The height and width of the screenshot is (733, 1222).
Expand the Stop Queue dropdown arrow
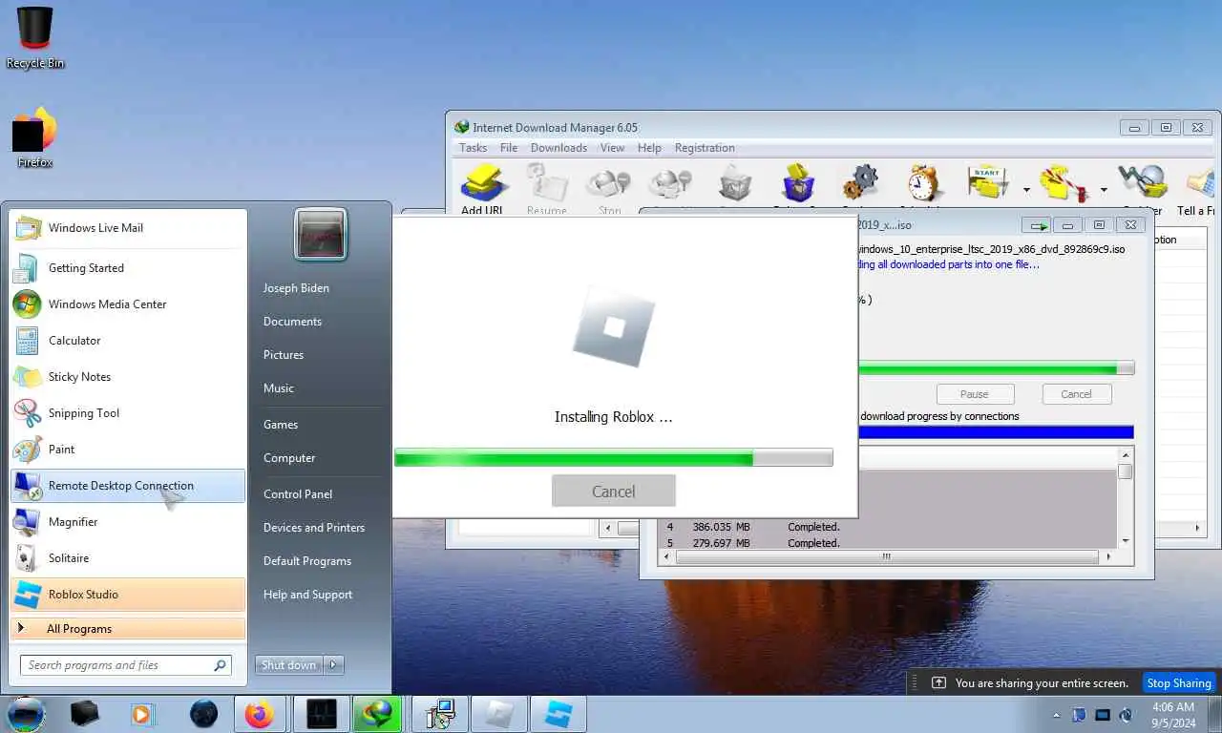tap(1104, 189)
